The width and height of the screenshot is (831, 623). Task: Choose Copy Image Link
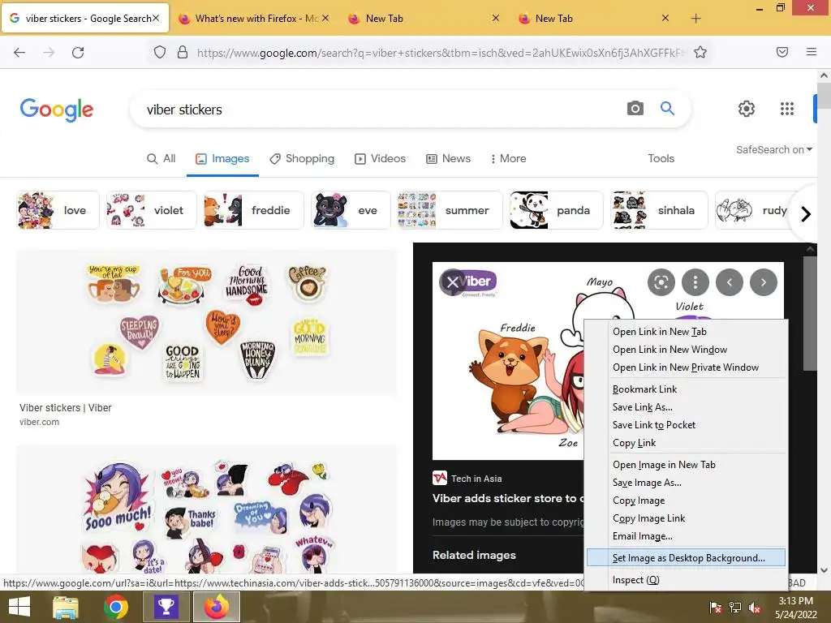tap(686, 518)
